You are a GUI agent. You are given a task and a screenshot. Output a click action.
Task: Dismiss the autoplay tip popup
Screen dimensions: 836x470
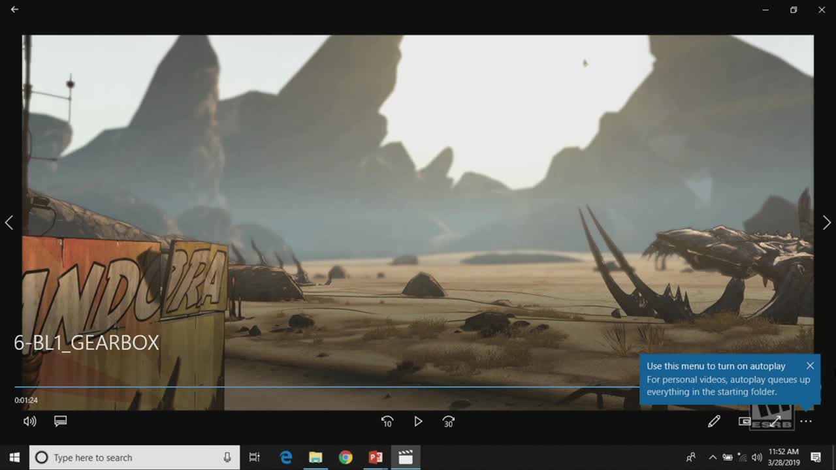coord(810,366)
